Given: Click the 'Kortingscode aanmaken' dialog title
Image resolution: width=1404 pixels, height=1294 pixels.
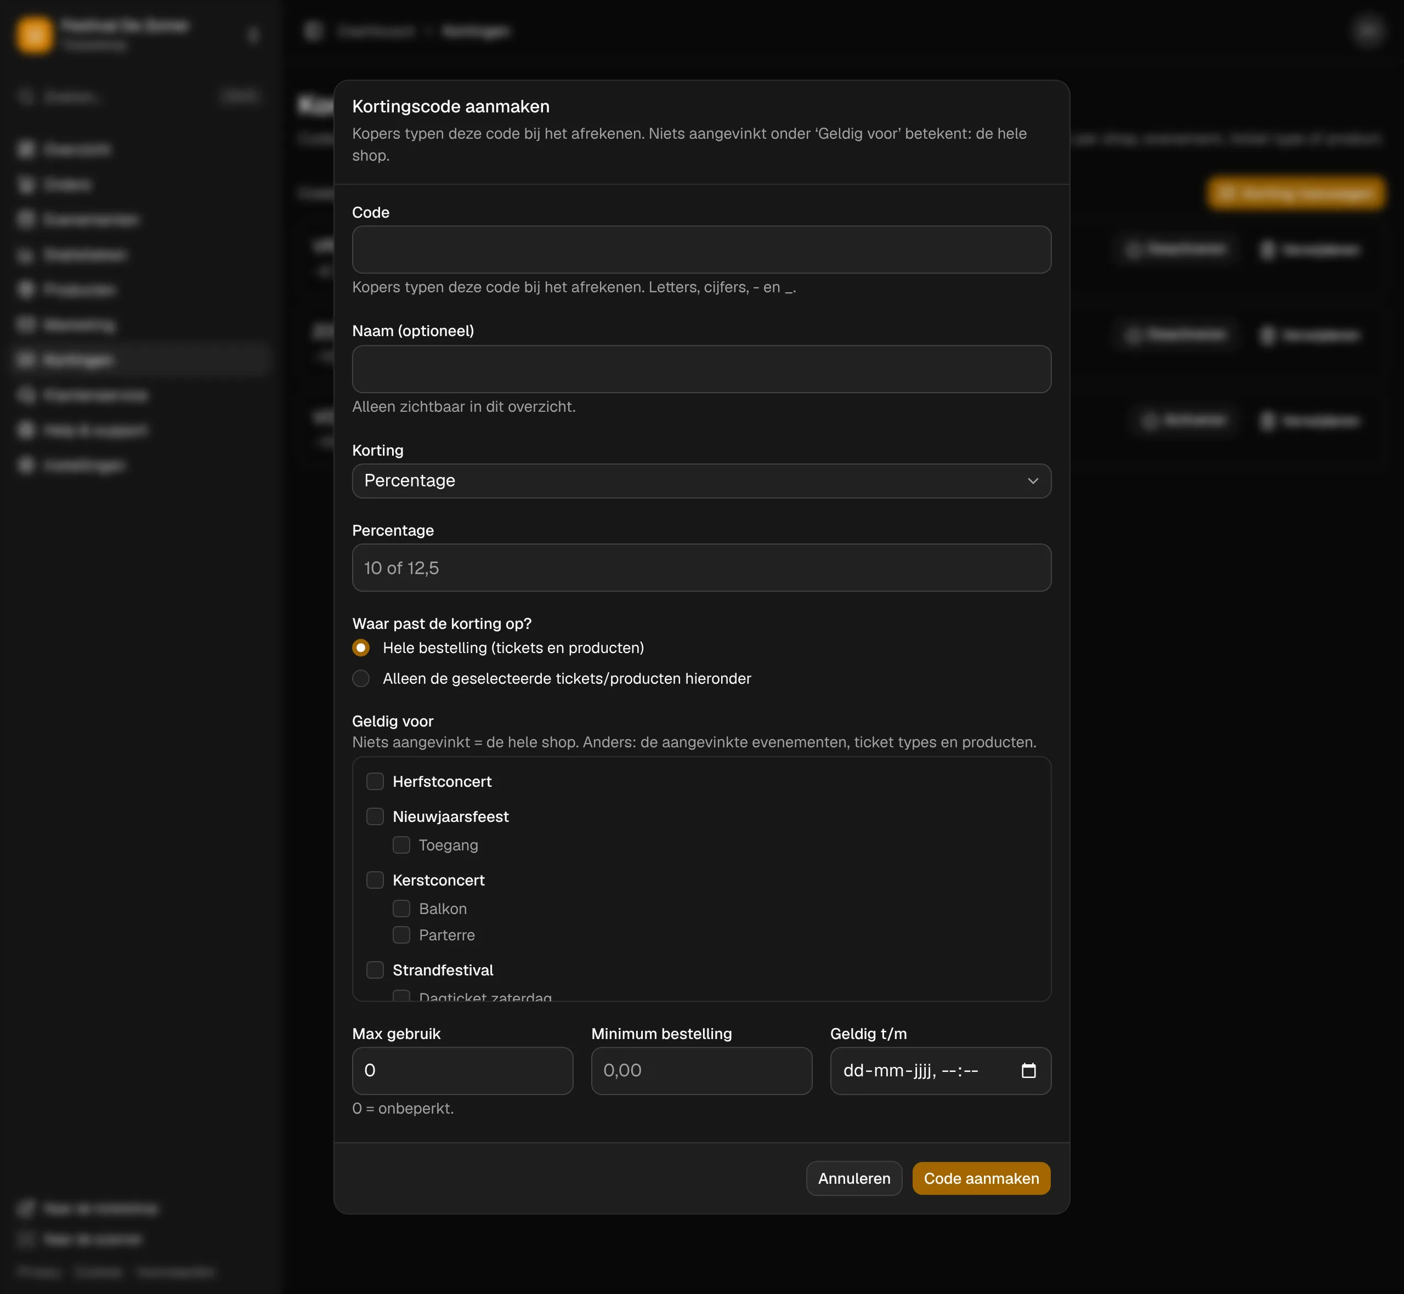Looking at the screenshot, I should (x=450, y=106).
